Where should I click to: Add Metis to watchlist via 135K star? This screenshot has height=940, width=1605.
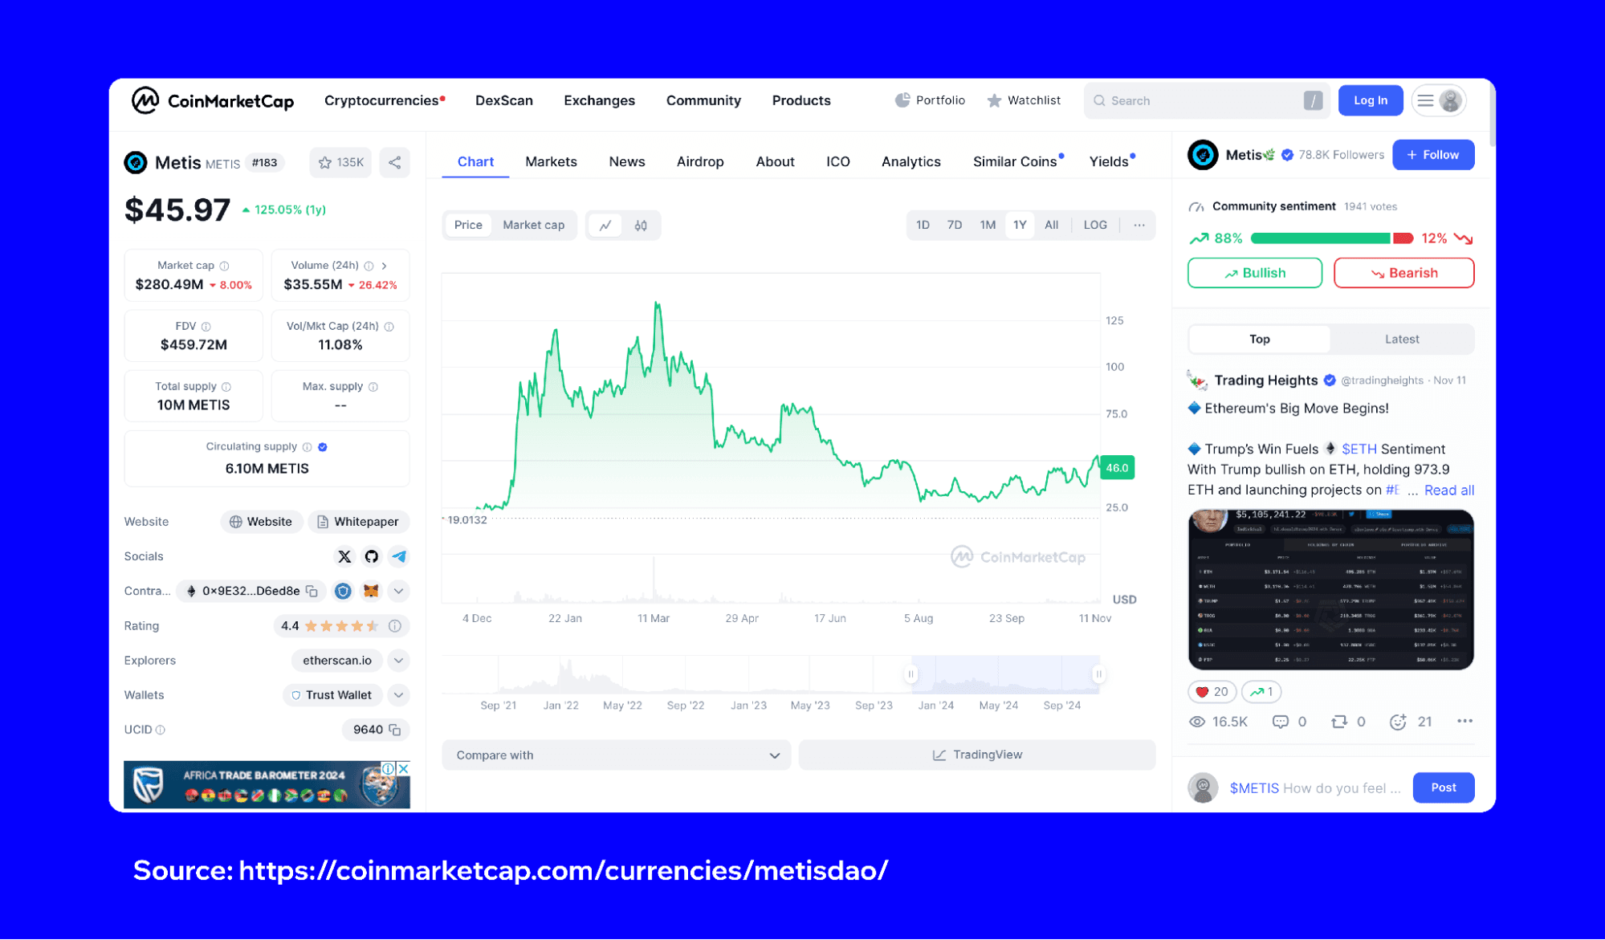(x=341, y=162)
